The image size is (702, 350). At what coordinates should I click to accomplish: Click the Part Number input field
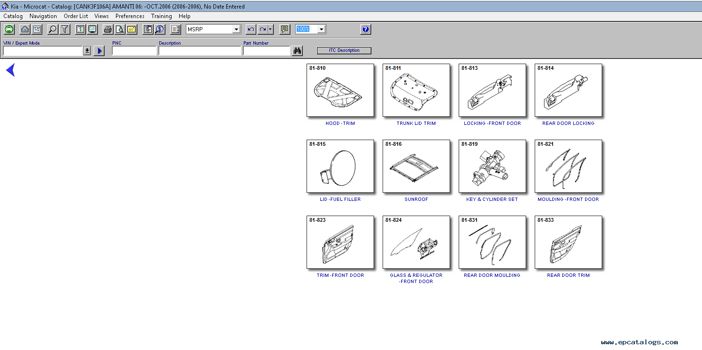click(x=266, y=51)
